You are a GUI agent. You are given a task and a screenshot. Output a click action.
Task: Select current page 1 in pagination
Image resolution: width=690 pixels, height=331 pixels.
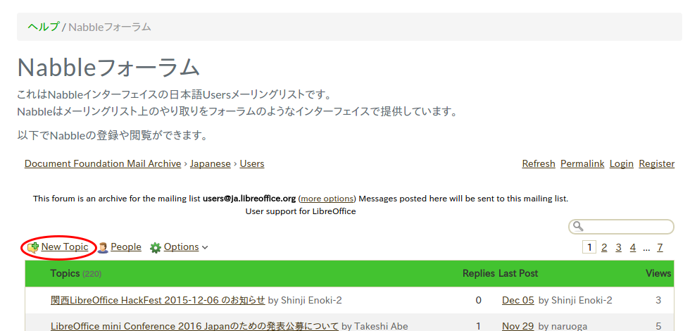[589, 247]
